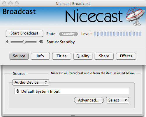Click the volume slider knob
146x117 pixels.
tap(24, 42)
